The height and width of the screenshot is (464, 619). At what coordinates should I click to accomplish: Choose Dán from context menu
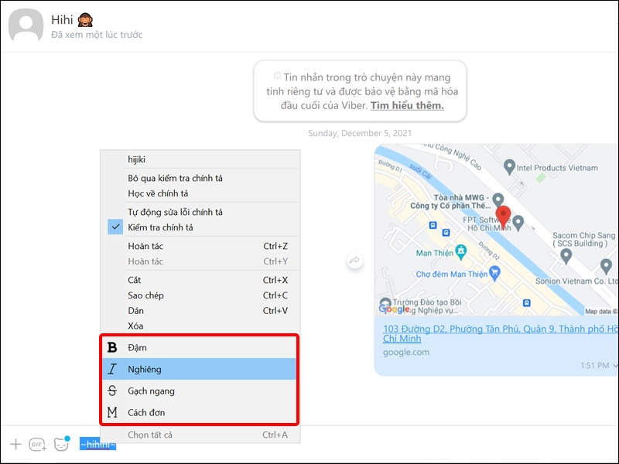(x=200, y=311)
